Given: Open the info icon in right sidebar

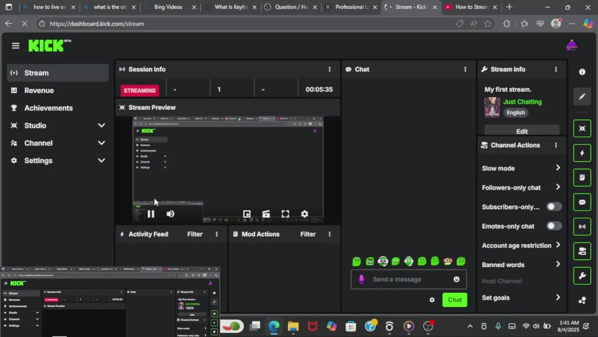Looking at the screenshot, I should [582, 72].
